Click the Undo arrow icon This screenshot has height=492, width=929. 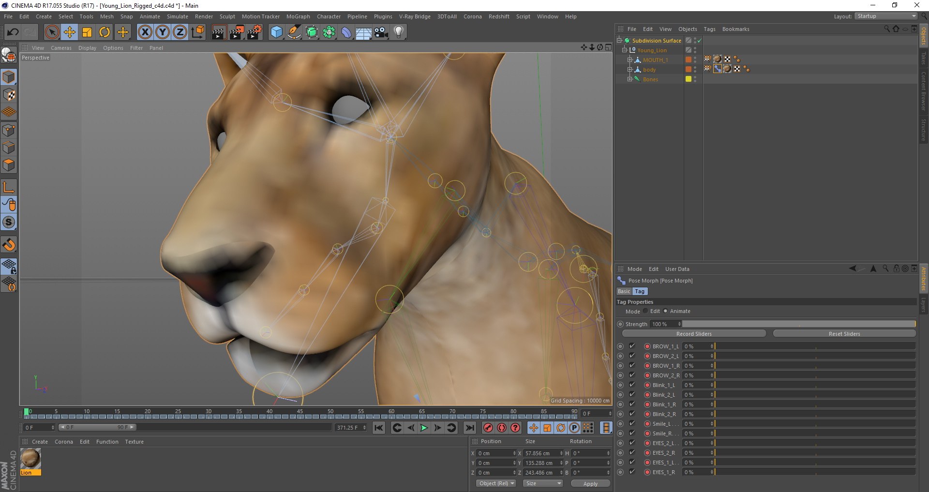pyautogui.click(x=13, y=32)
